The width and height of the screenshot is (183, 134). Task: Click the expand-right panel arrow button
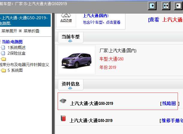point(152,6)
